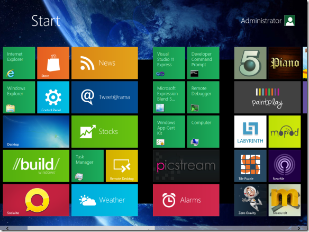Launch the NearMe tile

pyautogui.click(x=285, y=166)
